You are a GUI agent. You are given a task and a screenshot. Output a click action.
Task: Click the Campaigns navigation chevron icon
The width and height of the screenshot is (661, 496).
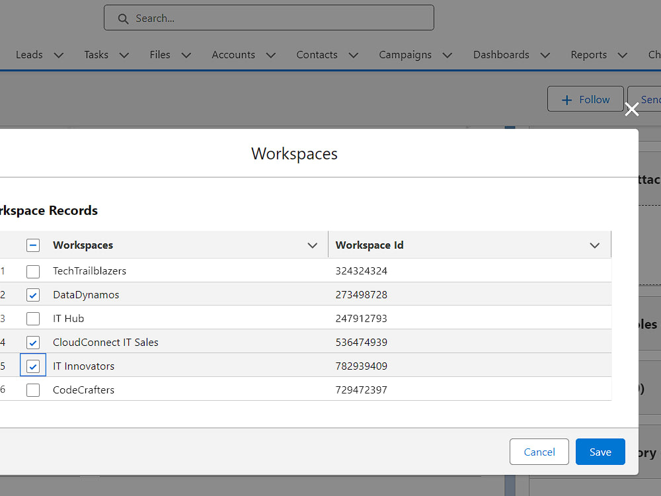[447, 56]
